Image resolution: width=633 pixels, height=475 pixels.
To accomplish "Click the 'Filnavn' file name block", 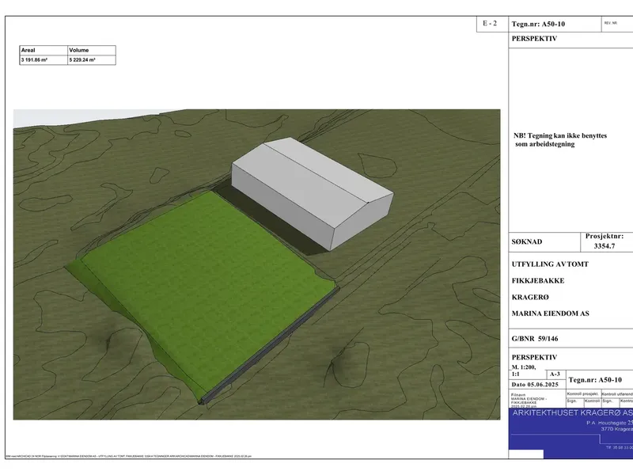I will (529, 401).
